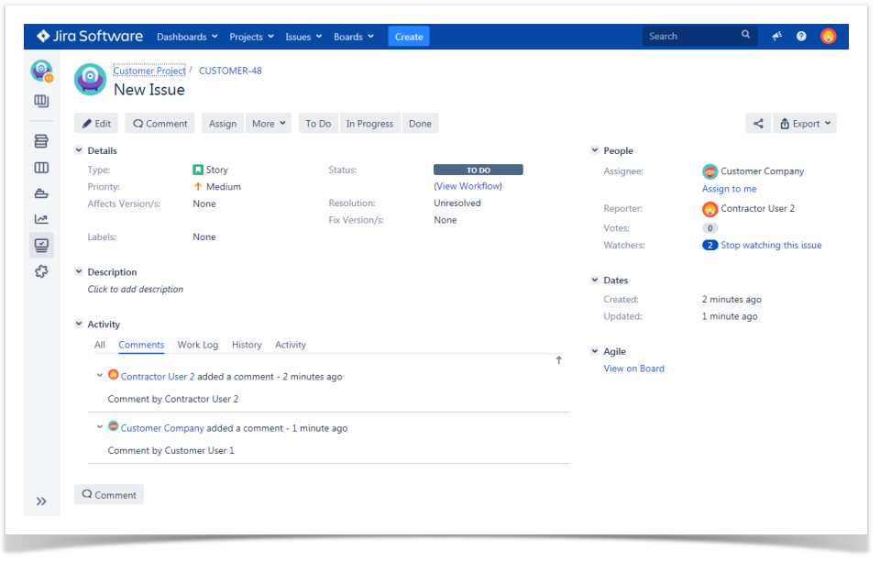Select the Share icon near Export
The width and height of the screenshot is (880, 561).
pyautogui.click(x=758, y=122)
